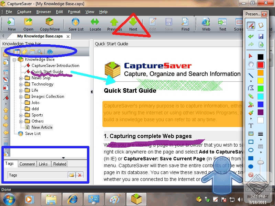
Task: Open the Browser menu
Action: 44,12
